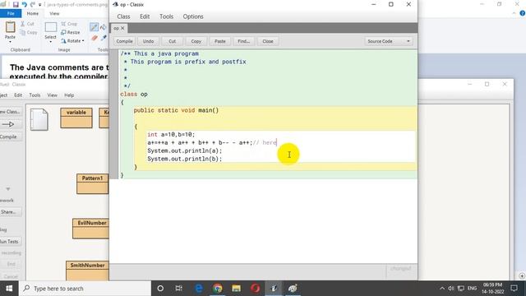Click the Windows Start button
The image size is (526, 296).
point(9,289)
